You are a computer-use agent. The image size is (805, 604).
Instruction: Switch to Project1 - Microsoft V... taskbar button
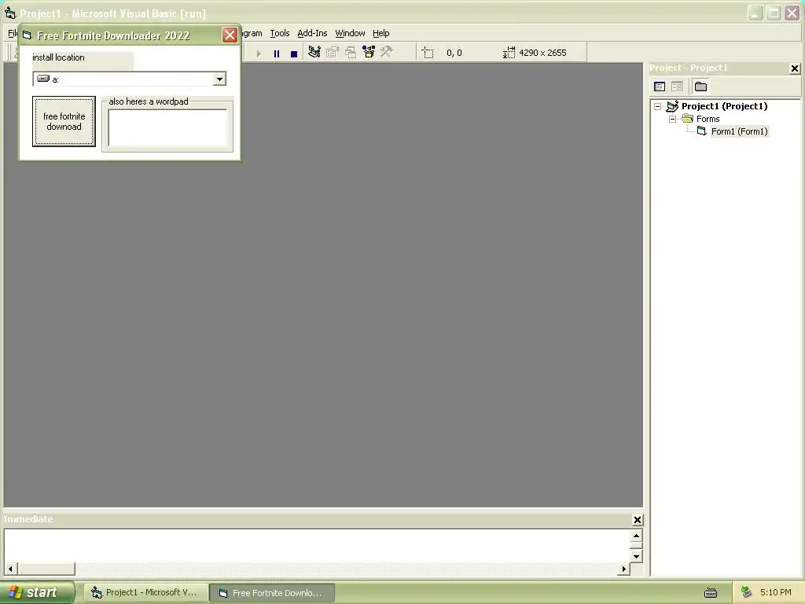(146, 593)
